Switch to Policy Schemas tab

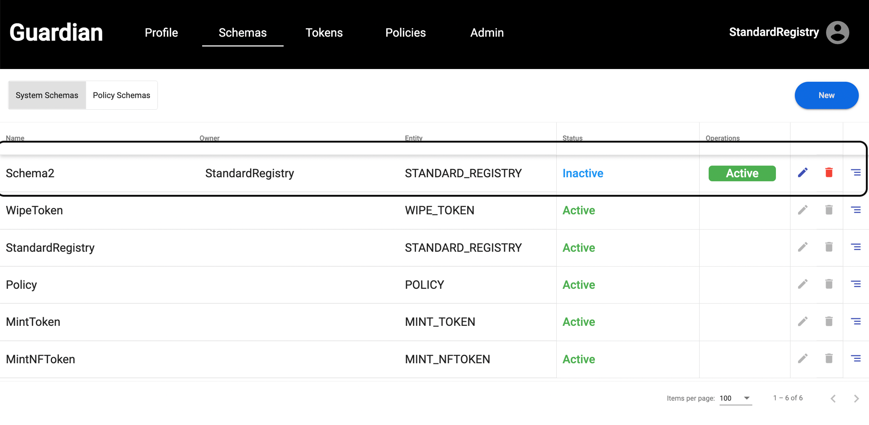121,95
